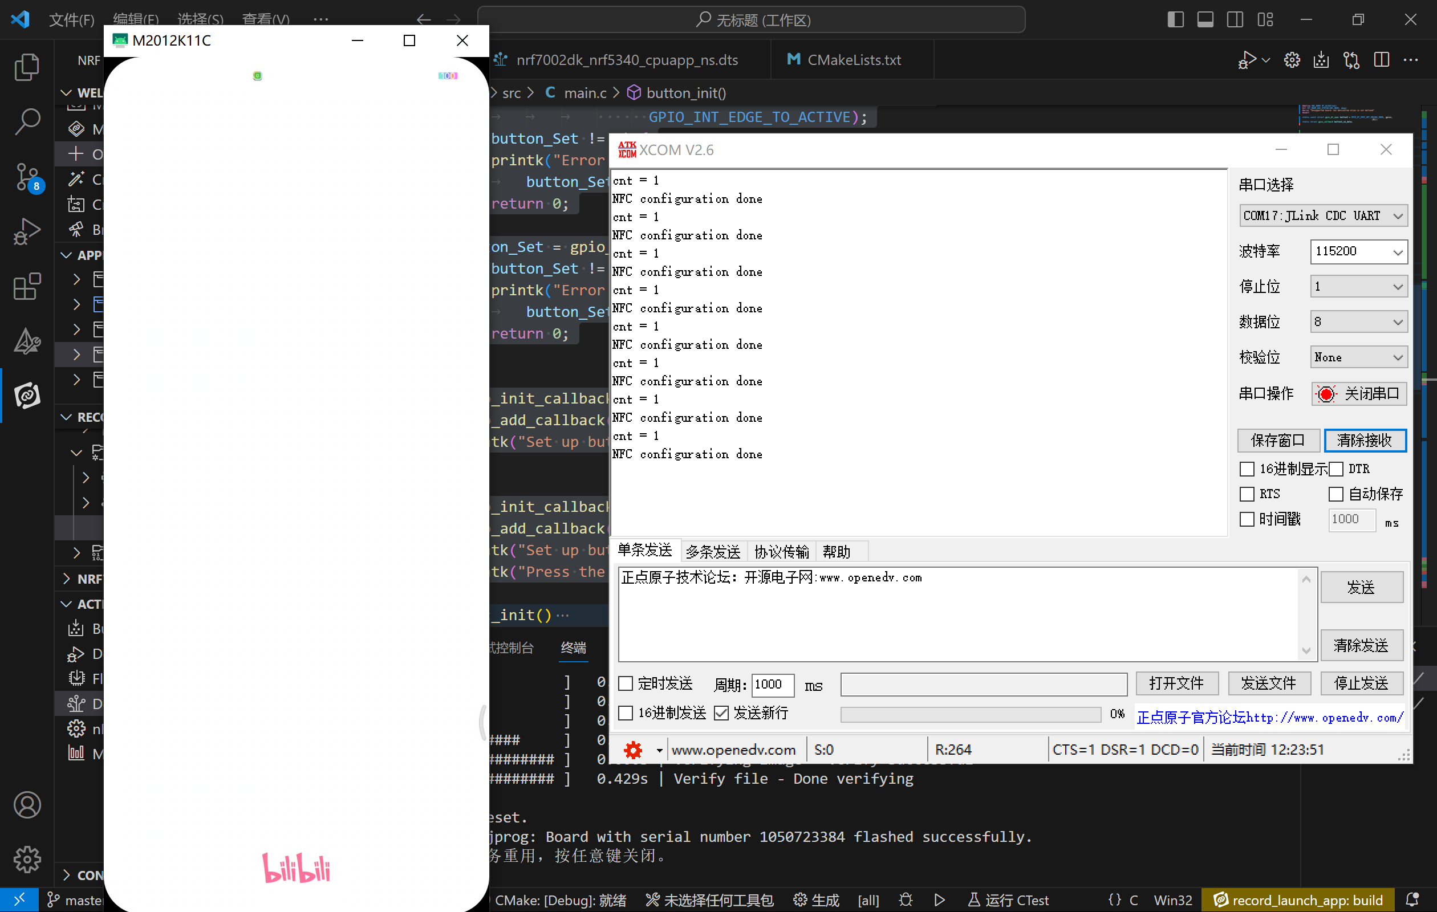Enable the 自动保存 checkbox
1437x912 pixels.
pyautogui.click(x=1335, y=494)
